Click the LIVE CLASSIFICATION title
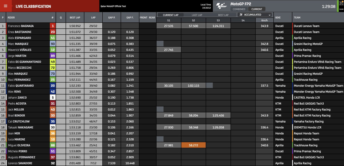 coord(33,6)
